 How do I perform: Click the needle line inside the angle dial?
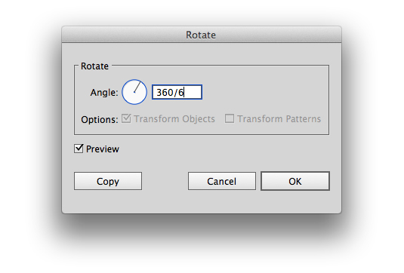click(137, 87)
